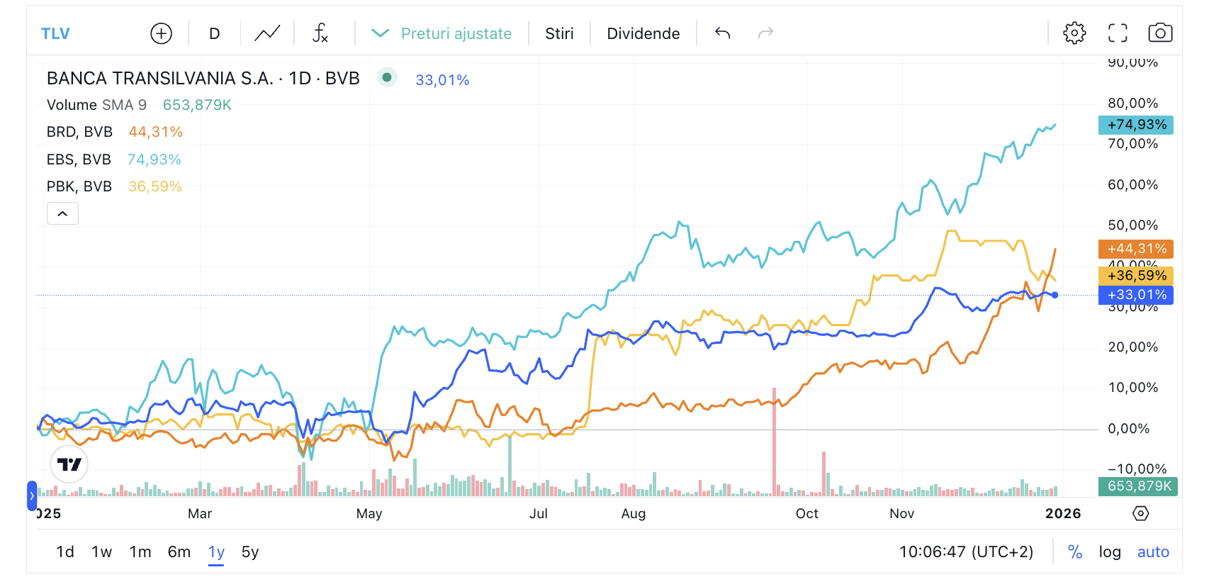1209x577 pixels.
Task: Toggle auto scale mode
Action: point(1153,552)
